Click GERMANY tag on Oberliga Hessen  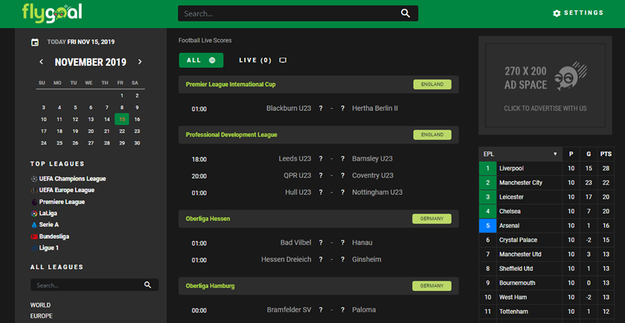(x=432, y=219)
